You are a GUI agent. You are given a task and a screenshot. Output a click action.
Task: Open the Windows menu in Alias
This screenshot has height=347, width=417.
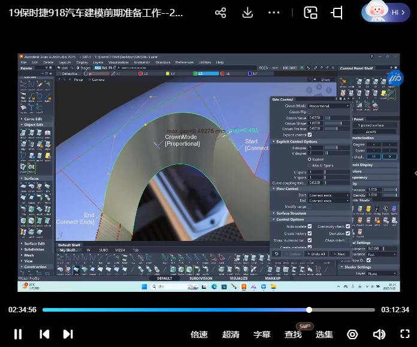[x=162, y=62]
